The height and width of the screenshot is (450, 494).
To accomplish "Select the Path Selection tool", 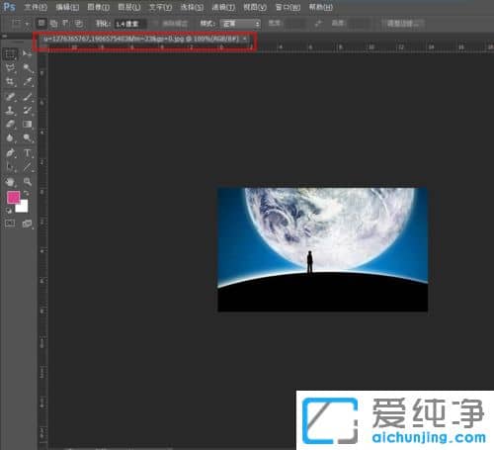I will 10,167.
